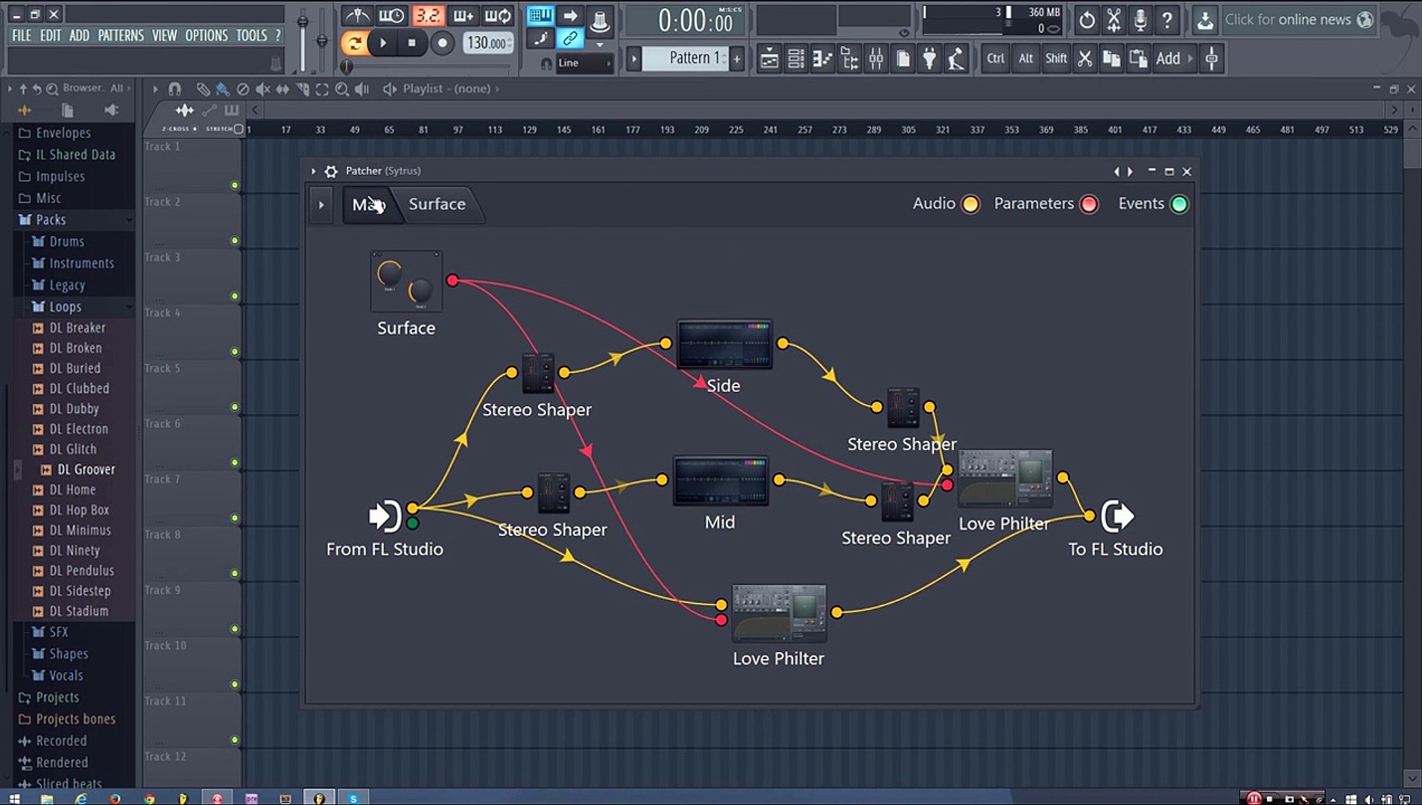
Task: Click the online news panel
Action: (x=1298, y=20)
